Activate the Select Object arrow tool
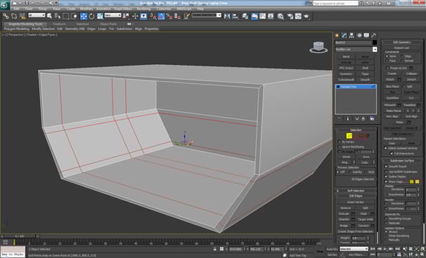This screenshot has width=426, height=258. tap(49, 16)
